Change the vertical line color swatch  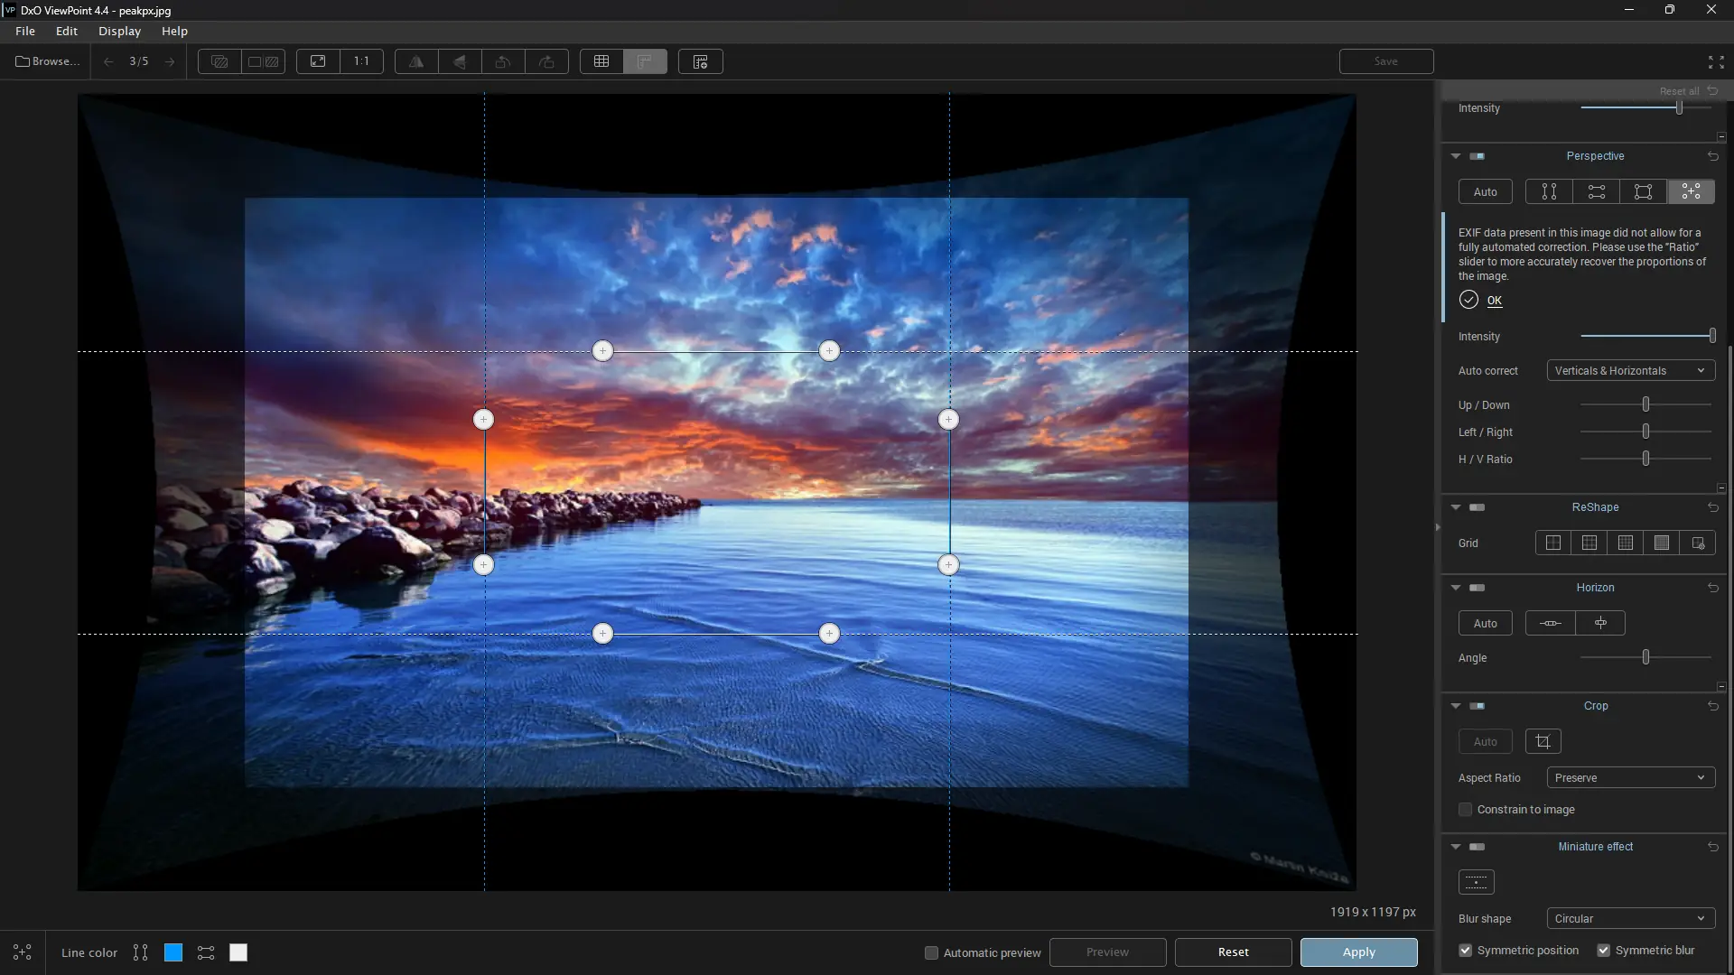coord(172,952)
